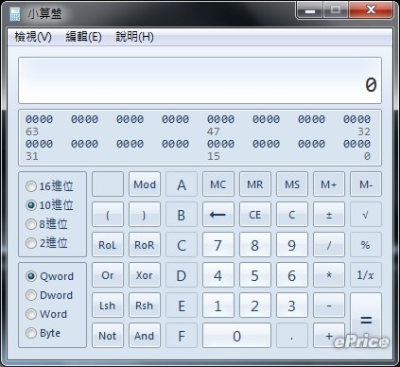Click the And bitwise button
This screenshot has width=400, height=367.
pos(145,336)
